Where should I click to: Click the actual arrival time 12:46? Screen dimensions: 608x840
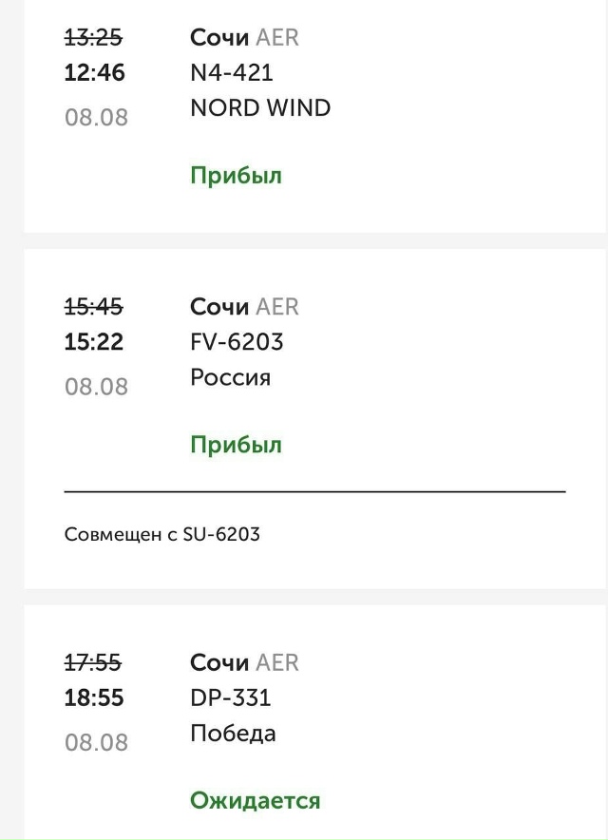[94, 73]
